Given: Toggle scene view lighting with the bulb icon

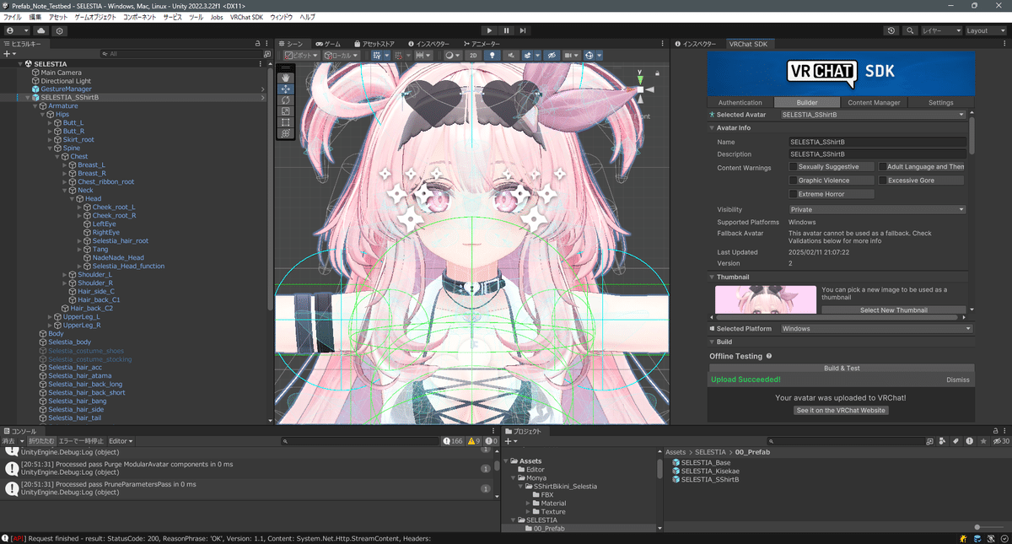Looking at the screenshot, I should coord(492,54).
